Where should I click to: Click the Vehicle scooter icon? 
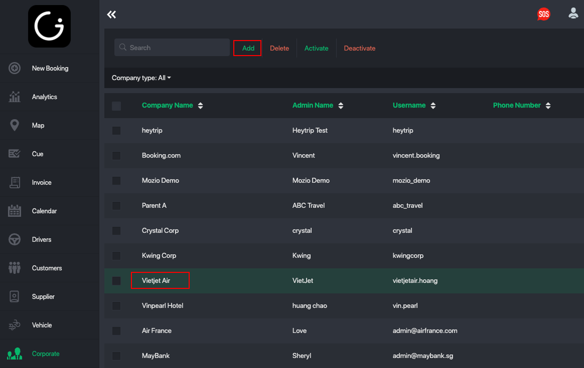coord(15,325)
